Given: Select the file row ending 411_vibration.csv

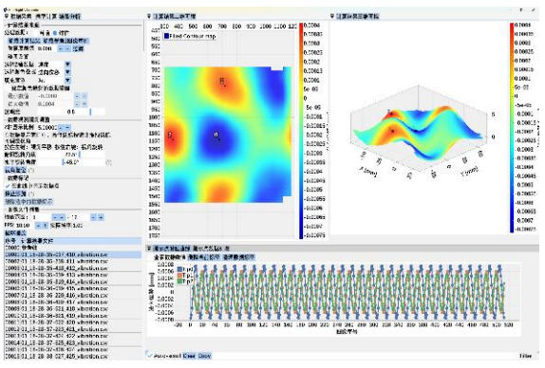Looking at the screenshot, I should click(73, 262).
